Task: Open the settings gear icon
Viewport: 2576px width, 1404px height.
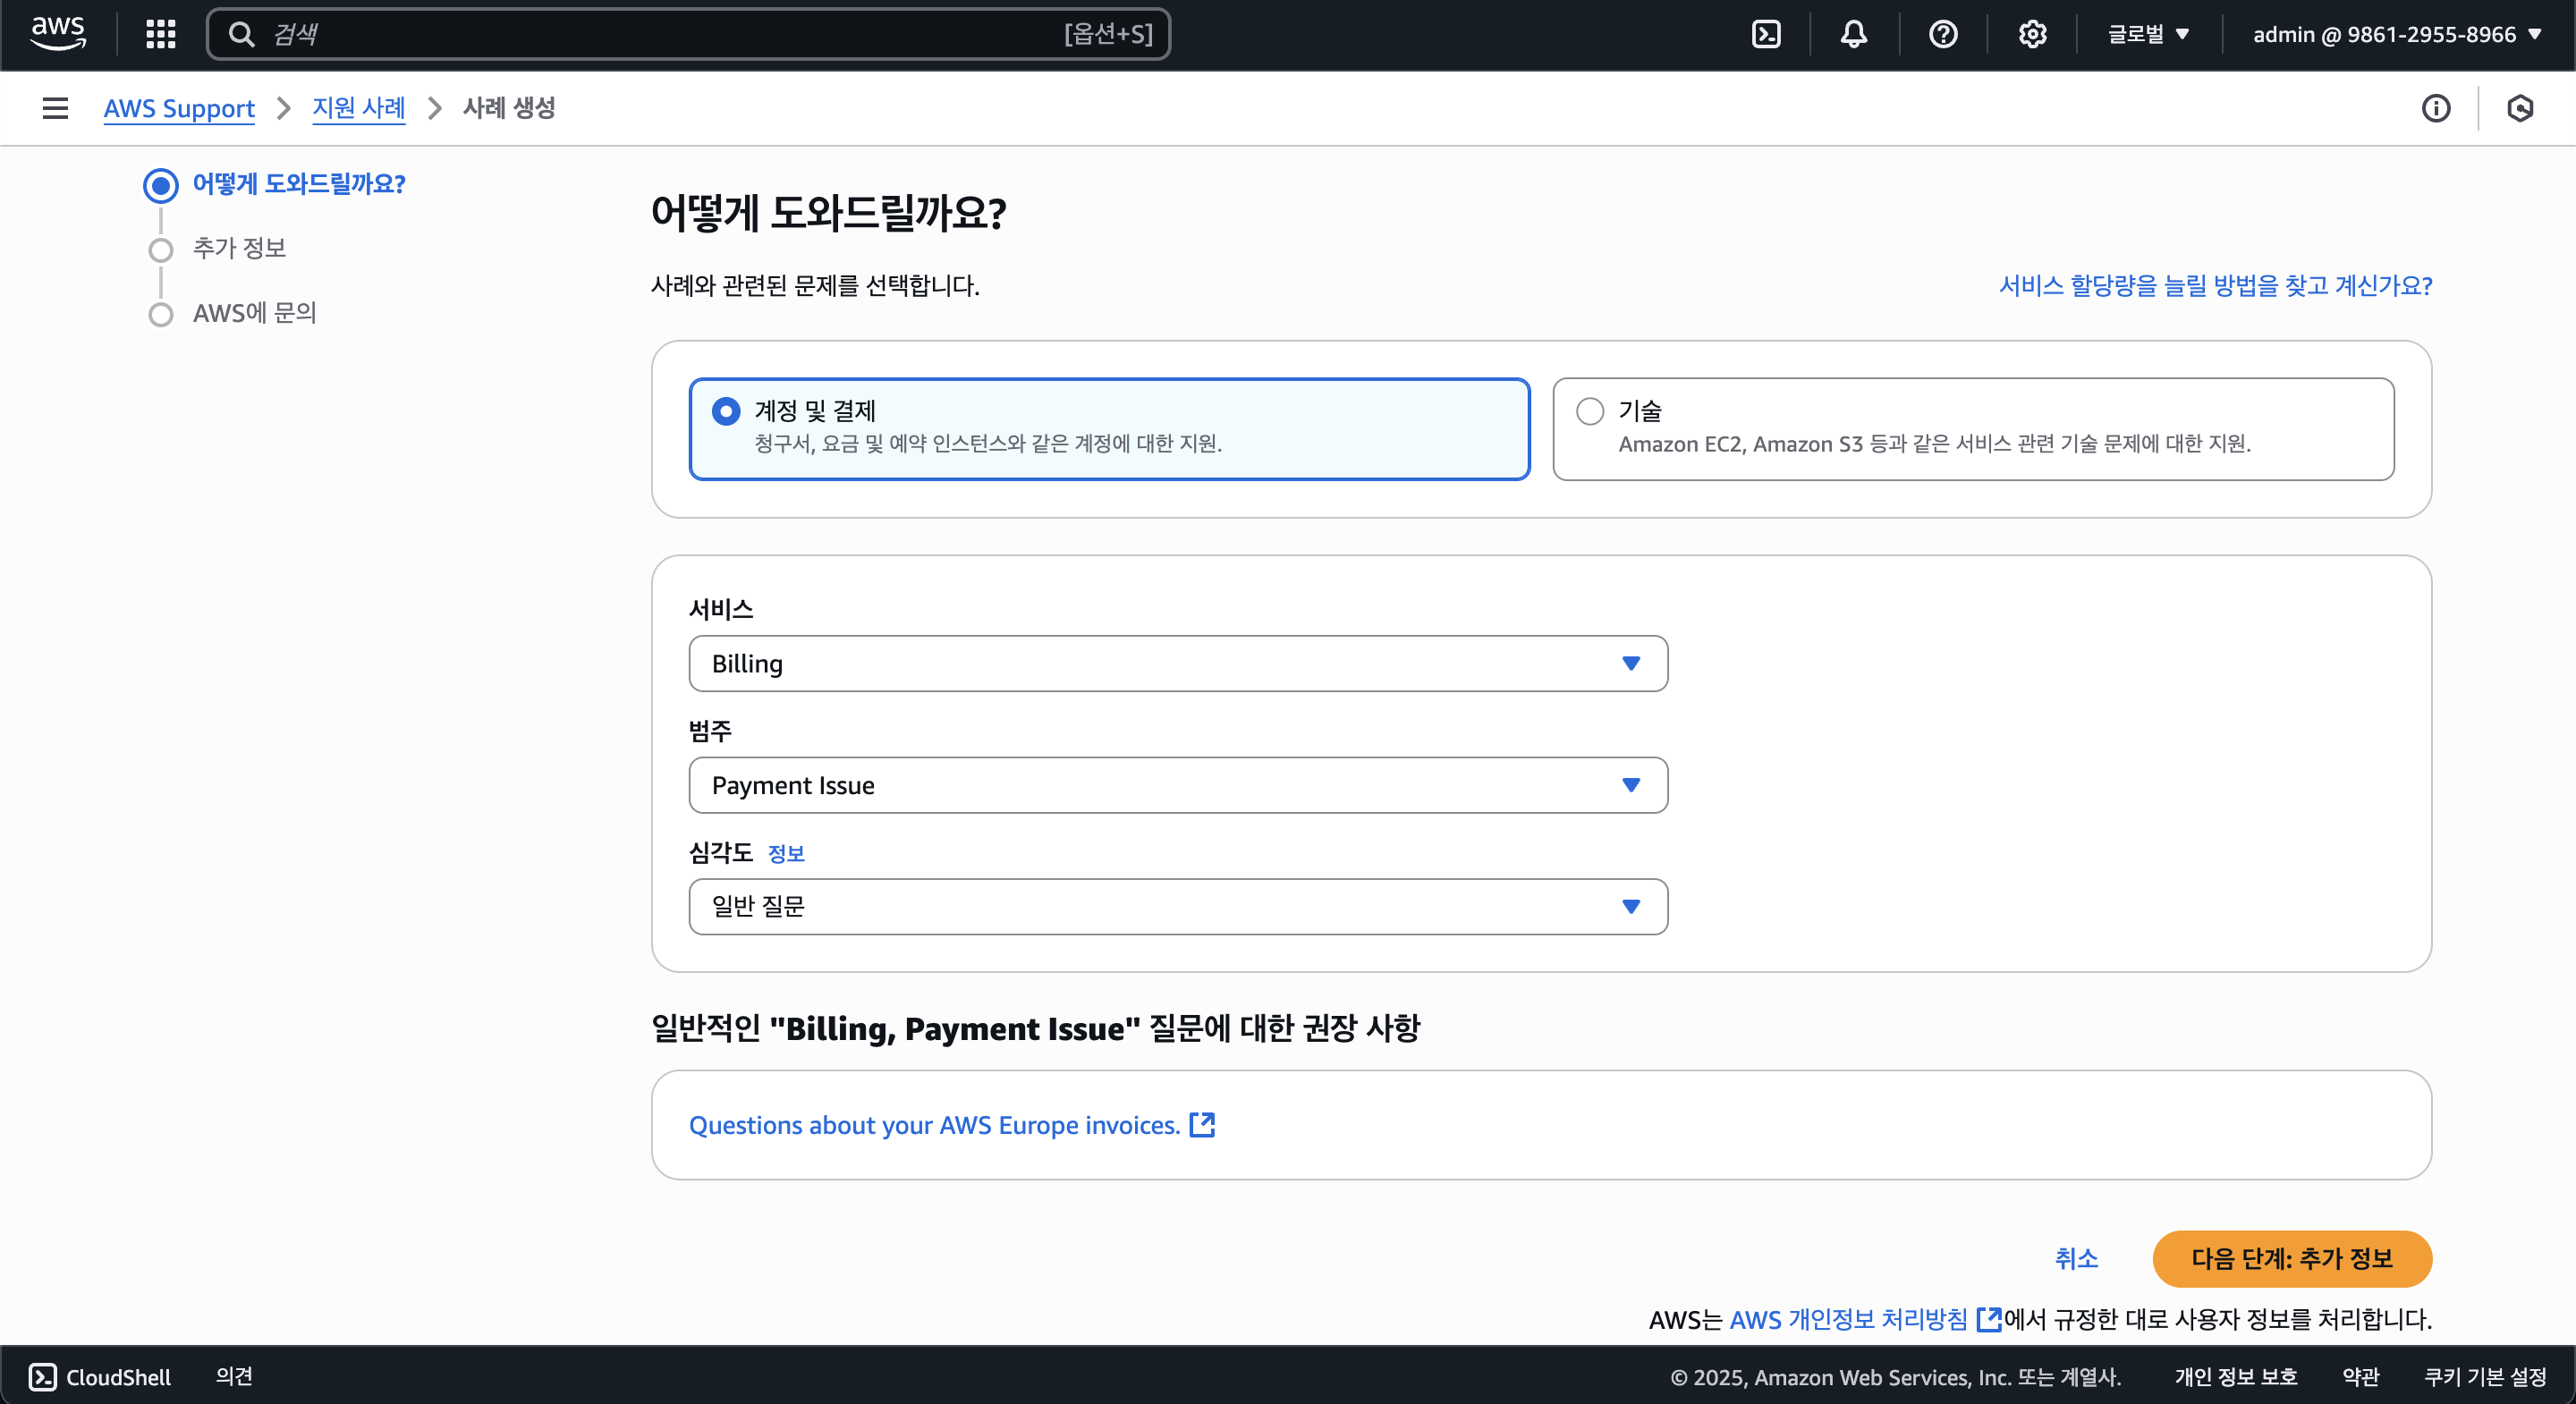Action: pos(2031,34)
